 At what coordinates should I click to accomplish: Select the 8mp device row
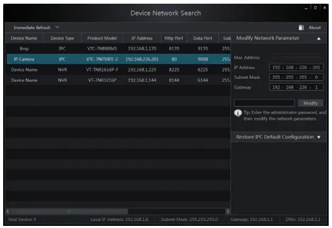(118, 49)
